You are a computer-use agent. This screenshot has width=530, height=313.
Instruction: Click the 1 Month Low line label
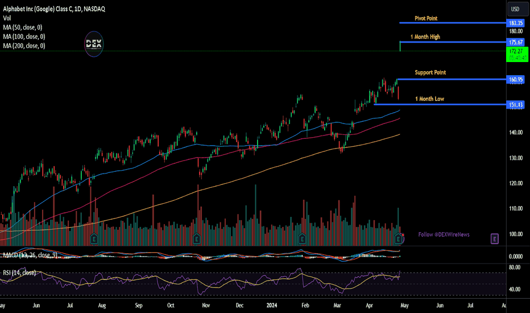[429, 99]
